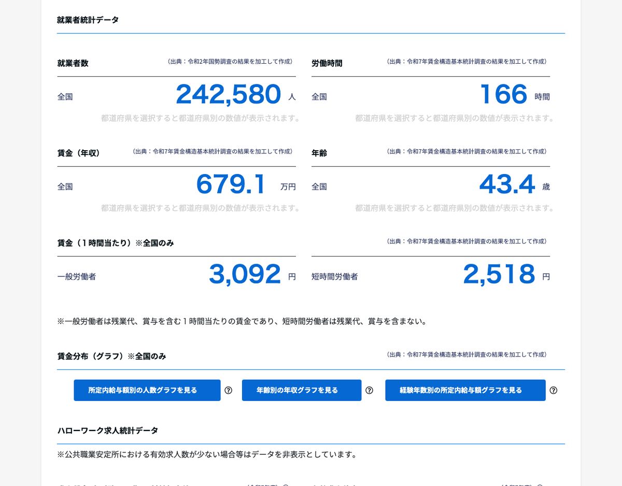The height and width of the screenshot is (486, 622).
Task: Click help icon beside 経験年数別の所定内給与額グラフ button
Action: 553,390
